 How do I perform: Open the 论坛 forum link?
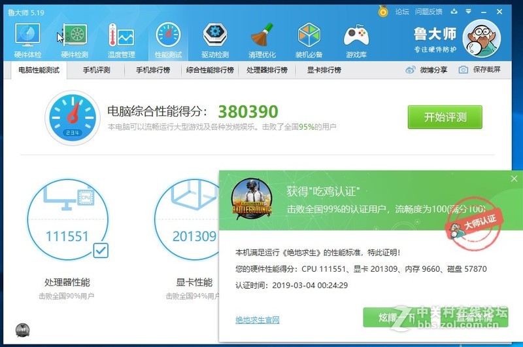(x=402, y=12)
